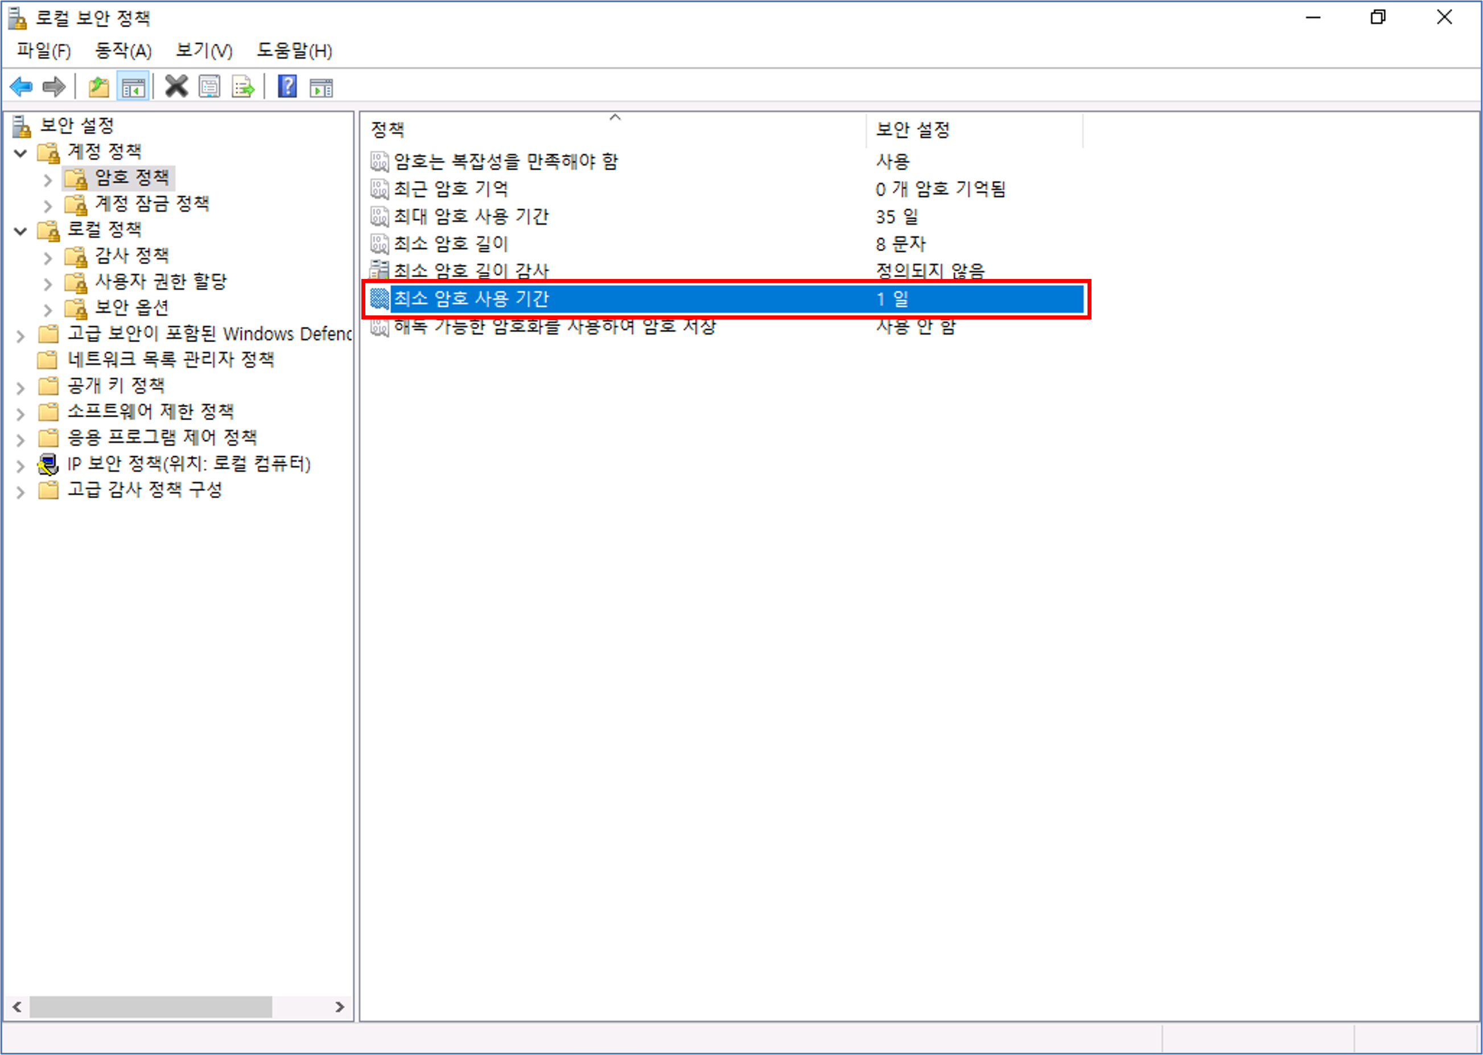Select 계정 잠금 정책 in tree
Viewport: 1483px width, 1055px height.
152,204
